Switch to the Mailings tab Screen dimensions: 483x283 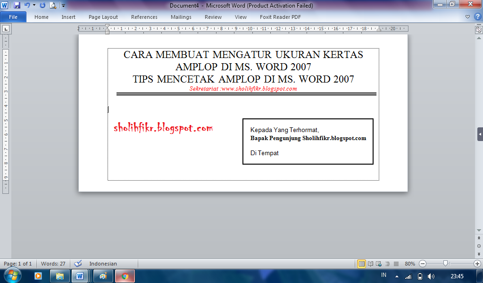pos(181,17)
